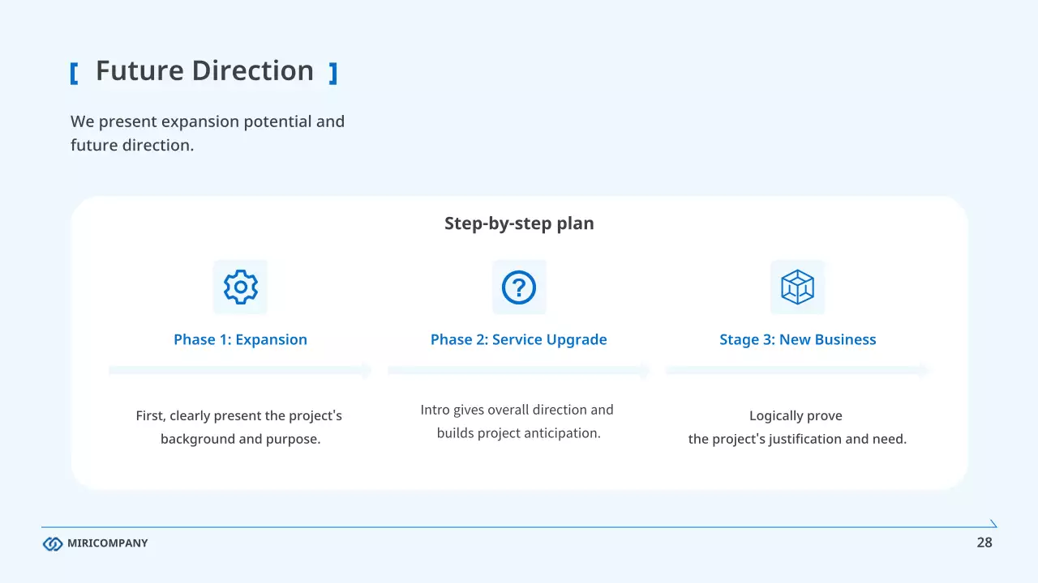Screen dimensions: 1038x583
Task: Click the MIRICOMPANY logo icon
Action: tap(53, 543)
